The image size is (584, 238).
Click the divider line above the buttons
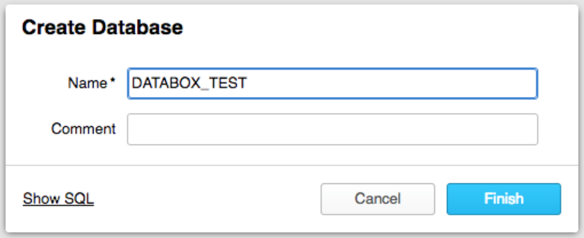tap(292, 165)
